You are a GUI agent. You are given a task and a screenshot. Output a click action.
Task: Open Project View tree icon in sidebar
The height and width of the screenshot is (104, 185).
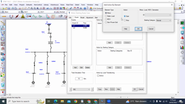click(3, 23)
